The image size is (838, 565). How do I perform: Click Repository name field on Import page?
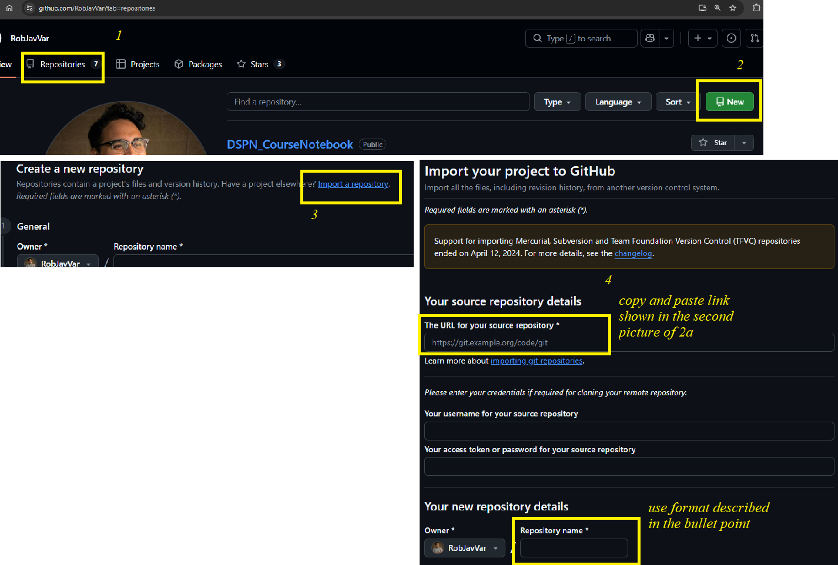click(574, 548)
